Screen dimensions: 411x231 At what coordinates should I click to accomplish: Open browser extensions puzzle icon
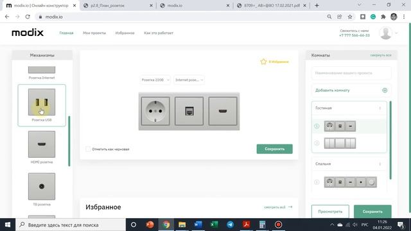pyautogui.click(x=383, y=17)
